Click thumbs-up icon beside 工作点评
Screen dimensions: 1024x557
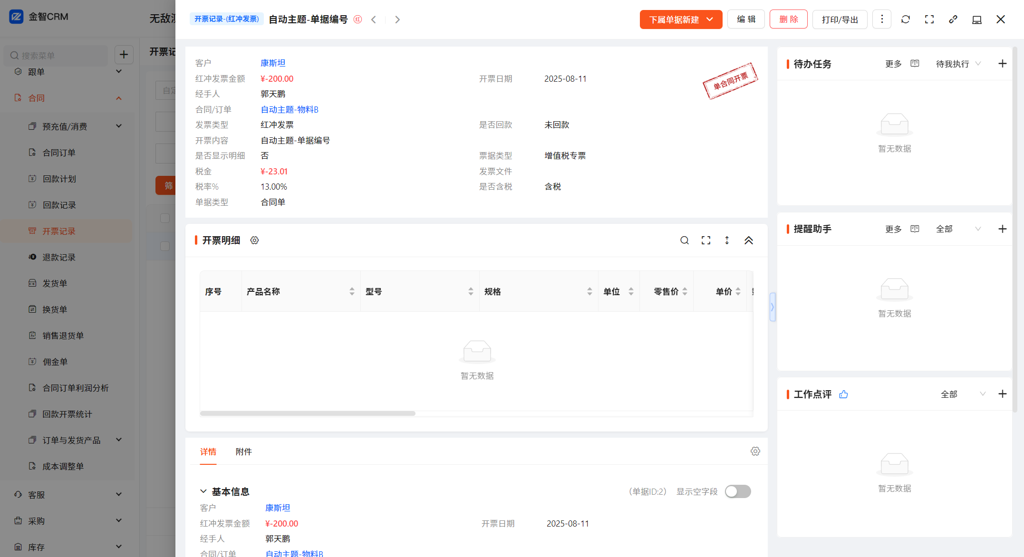pyautogui.click(x=843, y=394)
